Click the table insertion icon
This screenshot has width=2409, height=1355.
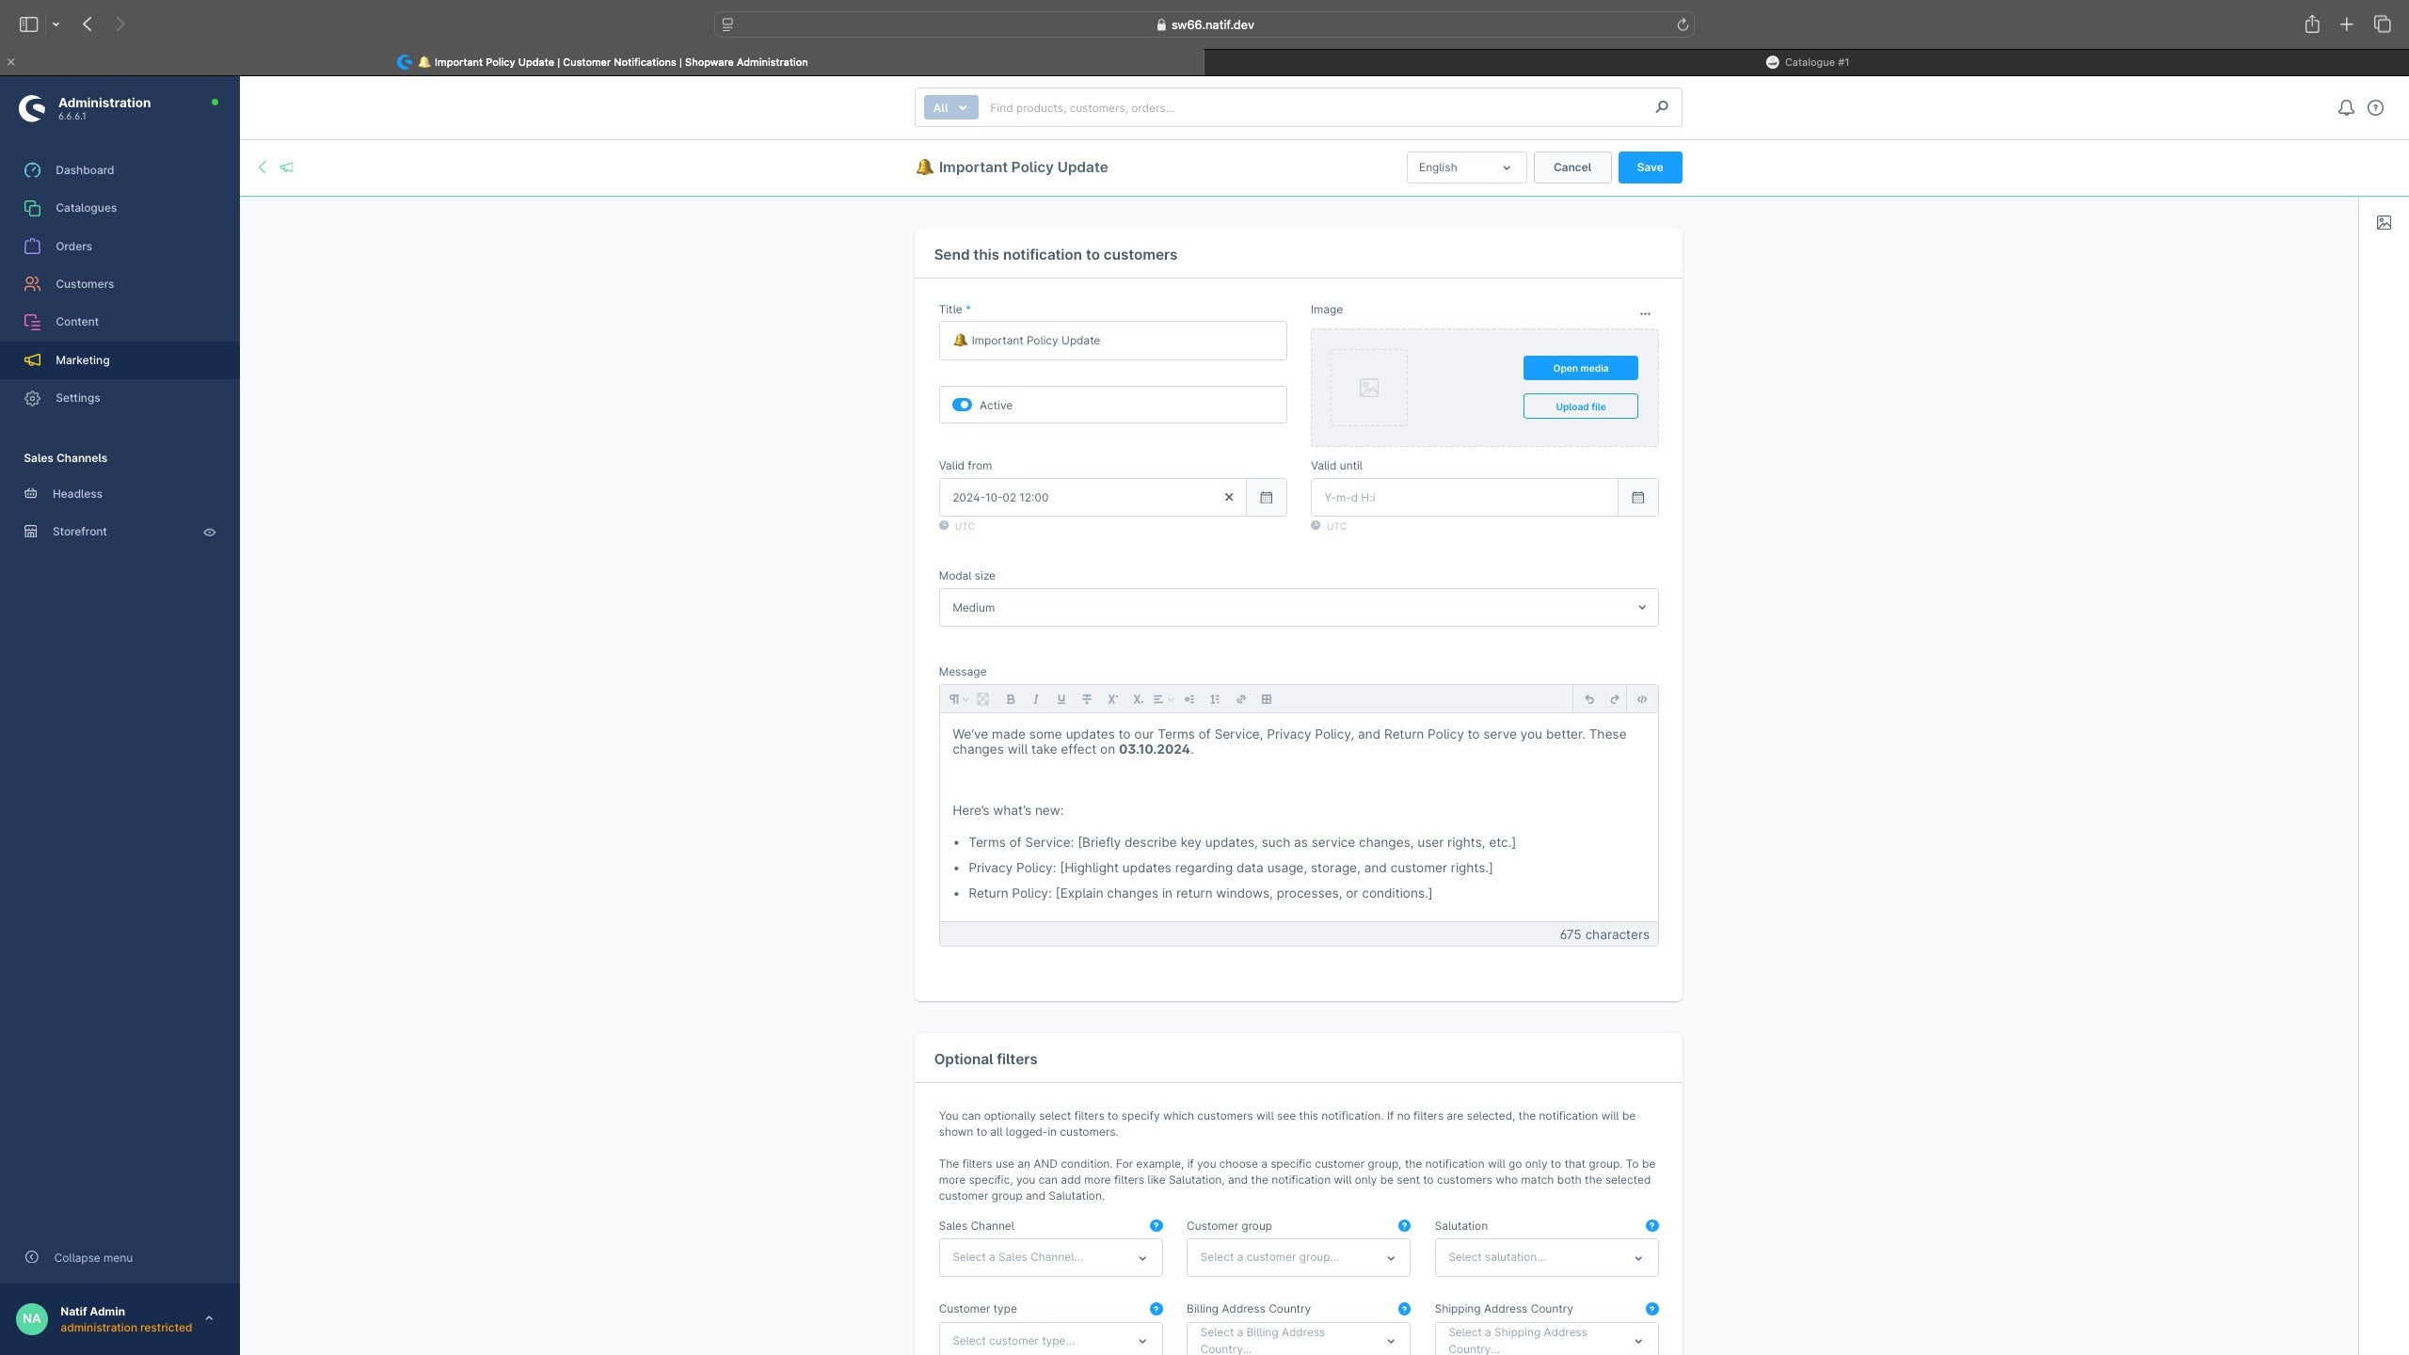1268,700
